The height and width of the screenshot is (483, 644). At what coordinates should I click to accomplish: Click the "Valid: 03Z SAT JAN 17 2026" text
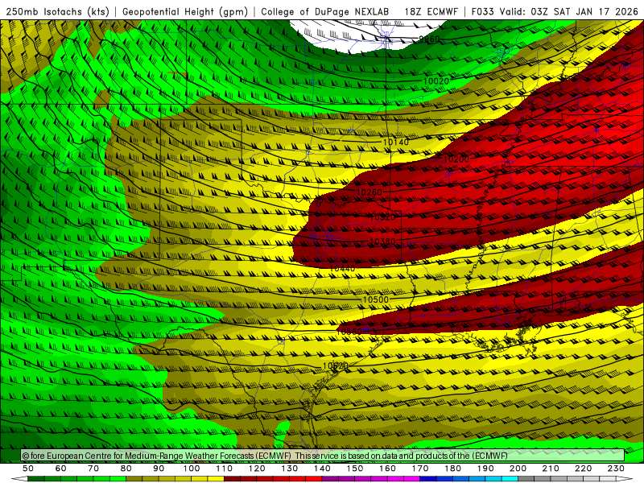click(x=568, y=11)
